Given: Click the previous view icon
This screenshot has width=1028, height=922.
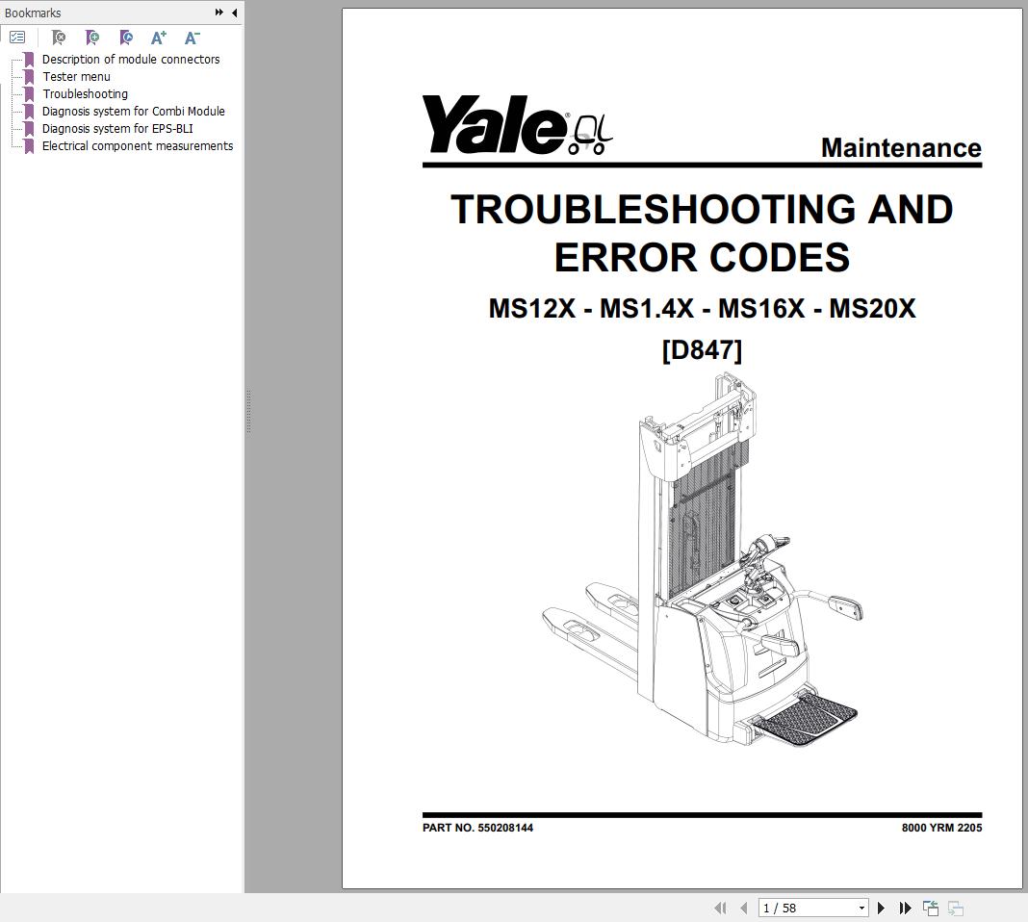Looking at the screenshot, I should click(931, 908).
